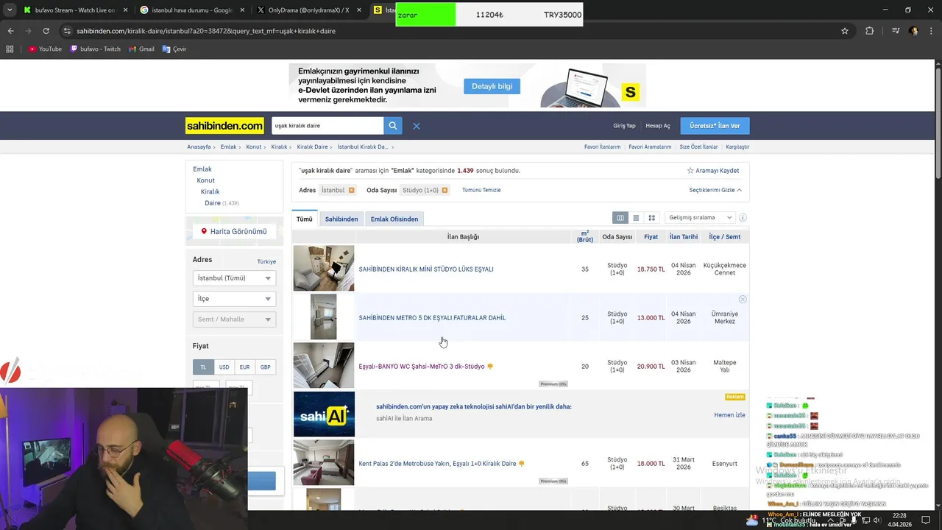This screenshot has height=530, width=942.
Task: Click the Hesap Aç link
Action: [x=658, y=126]
